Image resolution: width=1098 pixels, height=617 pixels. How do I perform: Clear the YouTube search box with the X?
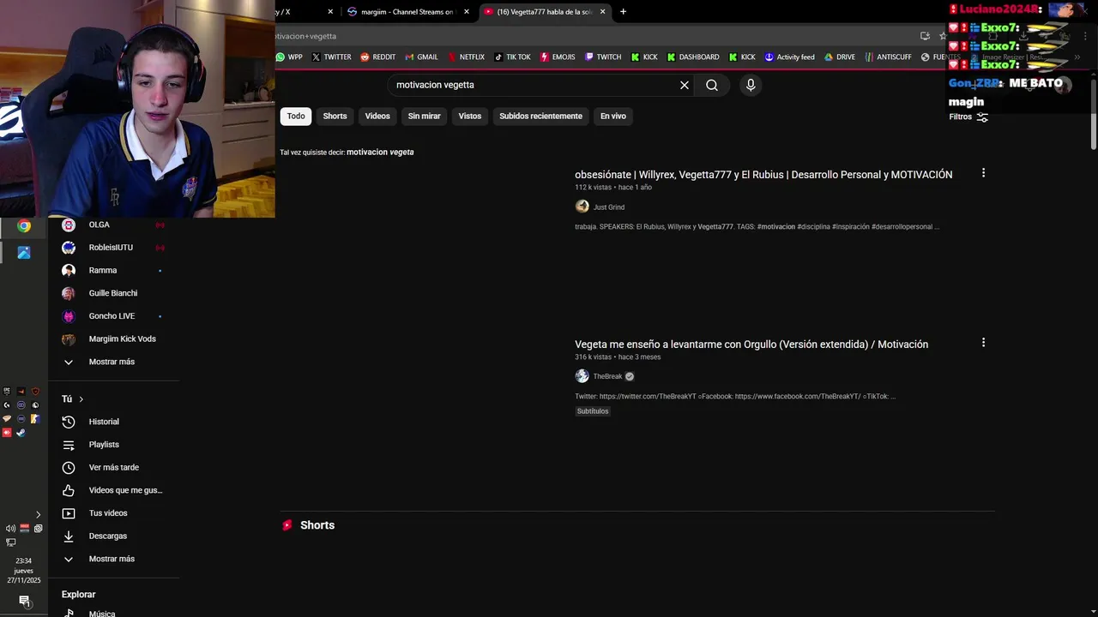click(685, 85)
